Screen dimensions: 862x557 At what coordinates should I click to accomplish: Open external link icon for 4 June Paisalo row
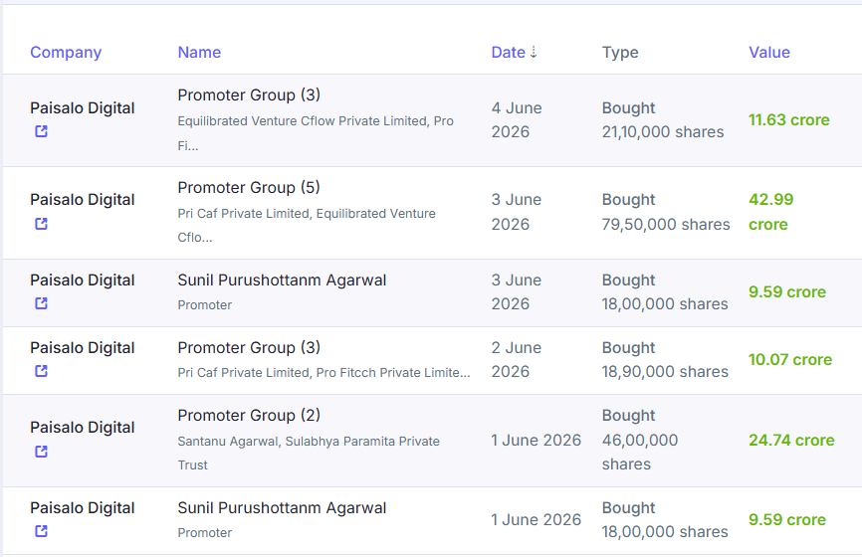click(x=41, y=131)
